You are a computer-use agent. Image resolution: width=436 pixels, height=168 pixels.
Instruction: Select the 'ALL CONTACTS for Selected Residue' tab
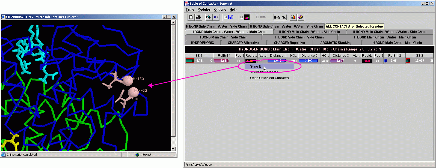coord(354,26)
